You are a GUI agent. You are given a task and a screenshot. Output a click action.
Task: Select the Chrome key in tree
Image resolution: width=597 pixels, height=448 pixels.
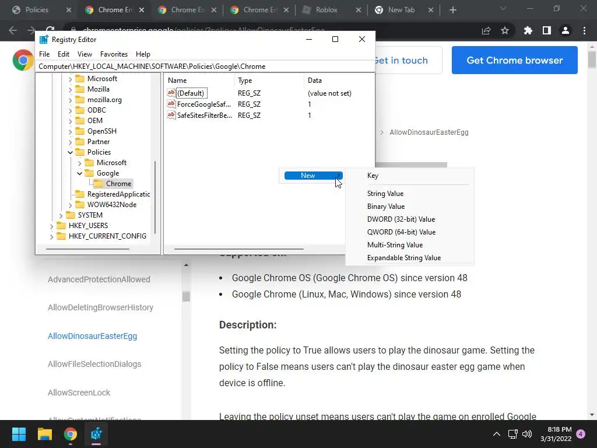(x=118, y=184)
